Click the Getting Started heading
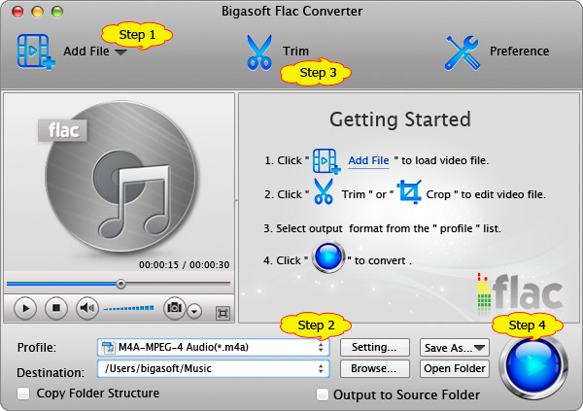Screen dimensions: 583x411 [x=400, y=120]
